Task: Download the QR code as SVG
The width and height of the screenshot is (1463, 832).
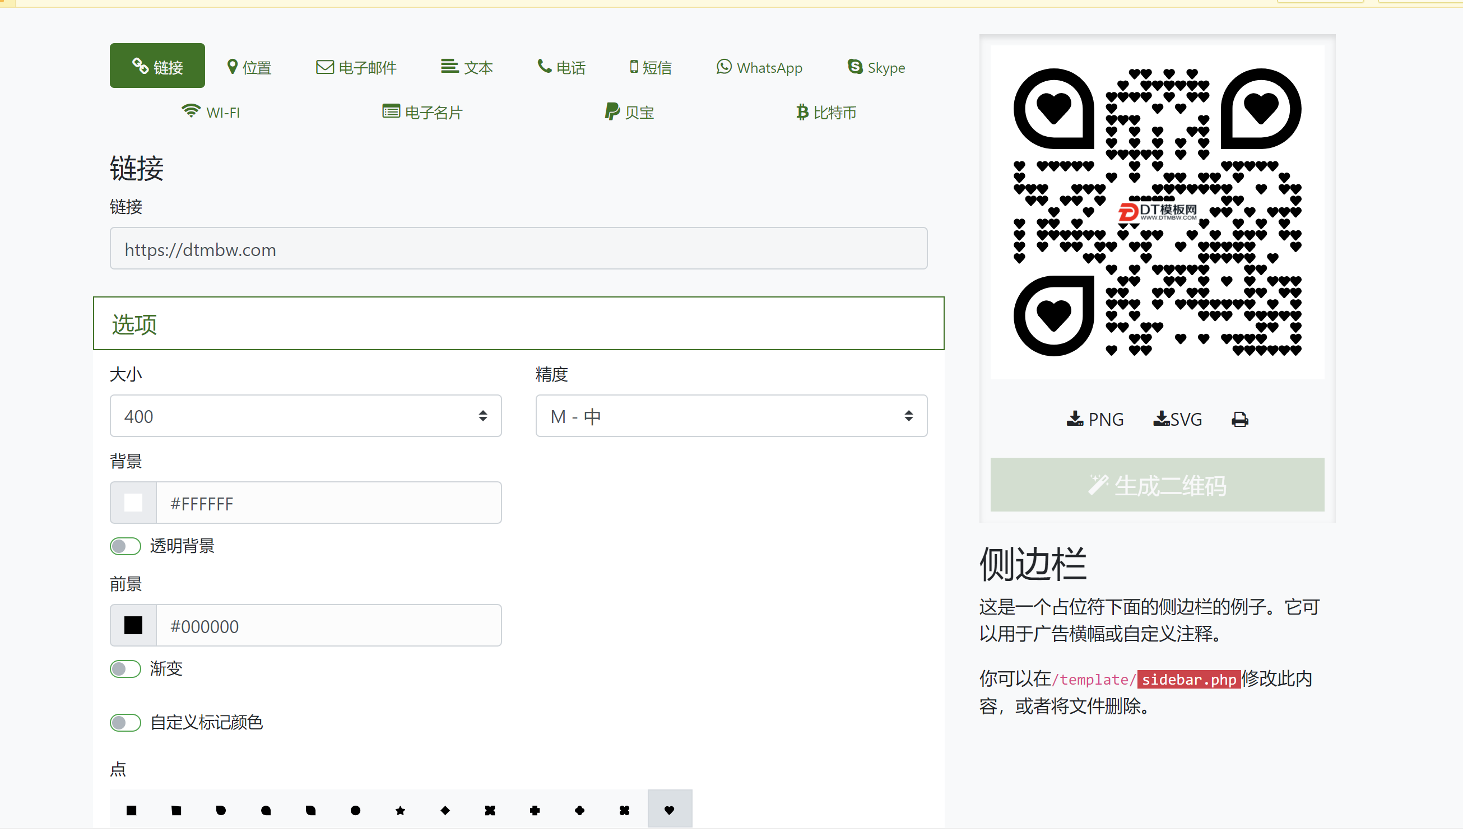Action: pos(1177,420)
